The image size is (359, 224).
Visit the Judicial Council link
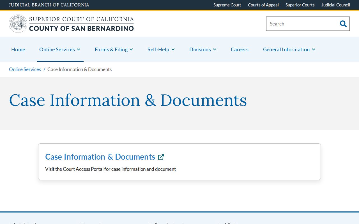point(336,5)
